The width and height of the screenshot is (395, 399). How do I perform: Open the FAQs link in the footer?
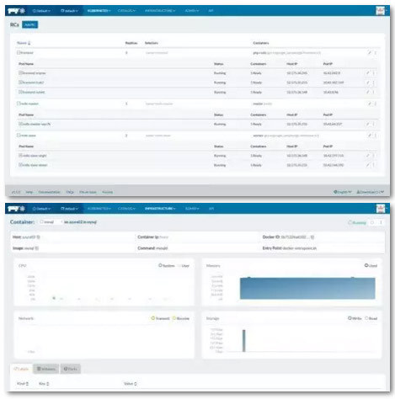click(70, 192)
